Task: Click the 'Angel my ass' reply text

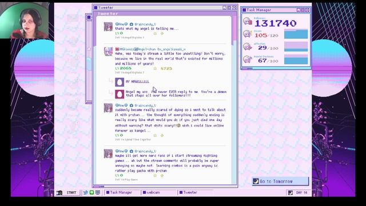Action: pyautogui.click(x=176, y=94)
